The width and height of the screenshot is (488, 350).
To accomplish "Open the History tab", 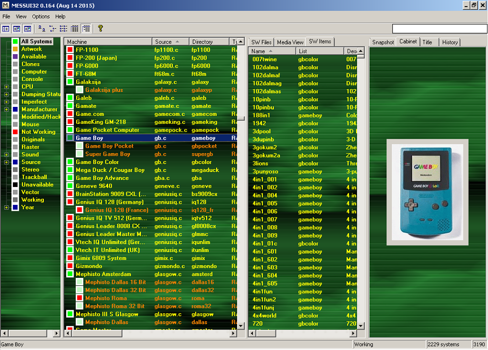I will pyautogui.click(x=450, y=42).
